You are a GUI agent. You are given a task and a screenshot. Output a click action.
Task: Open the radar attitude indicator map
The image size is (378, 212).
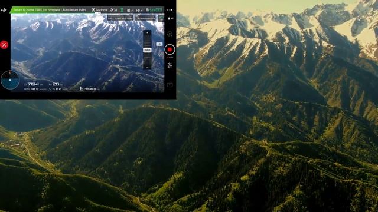(10, 80)
